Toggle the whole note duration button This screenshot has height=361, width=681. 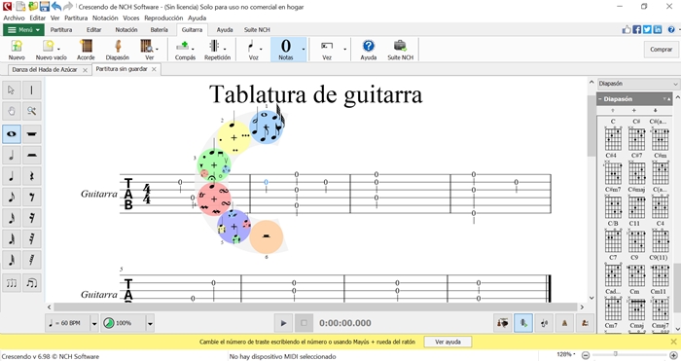click(x=12, y=134)
